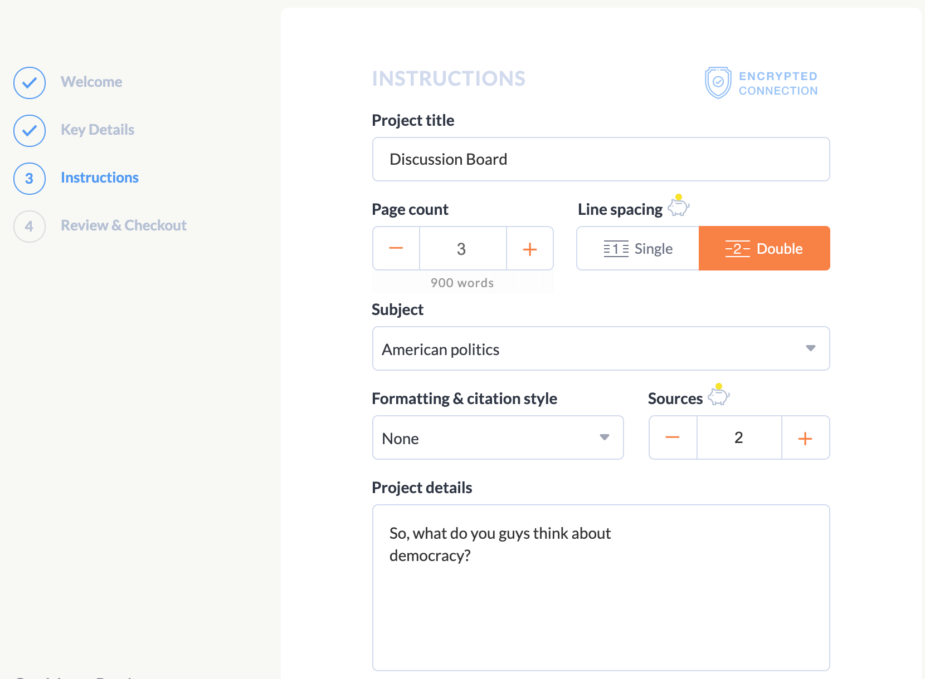Click the Project title input field
Viewport: 925px width, 679px height.
pos(601,160)
